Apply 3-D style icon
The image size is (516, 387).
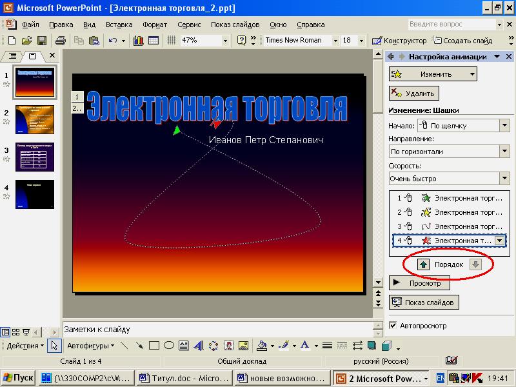387,346
